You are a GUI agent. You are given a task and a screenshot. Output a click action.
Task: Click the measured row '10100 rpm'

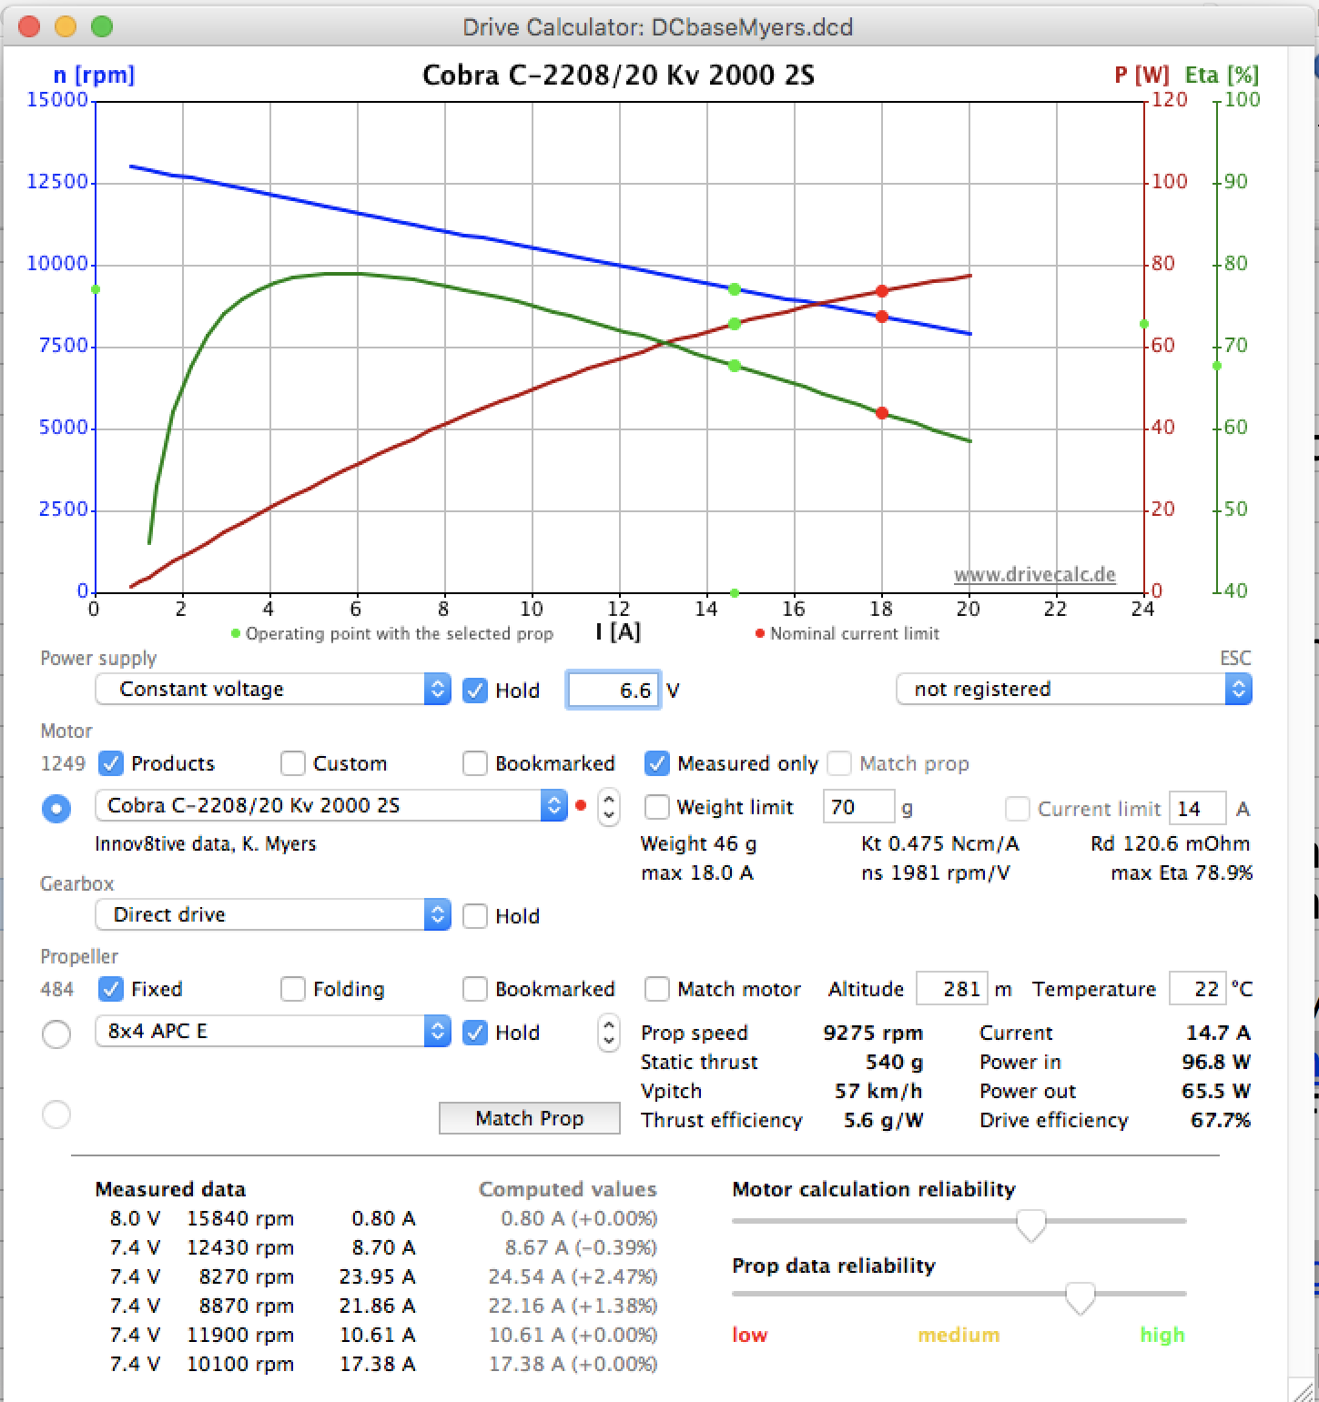(x=240, y=1365)
